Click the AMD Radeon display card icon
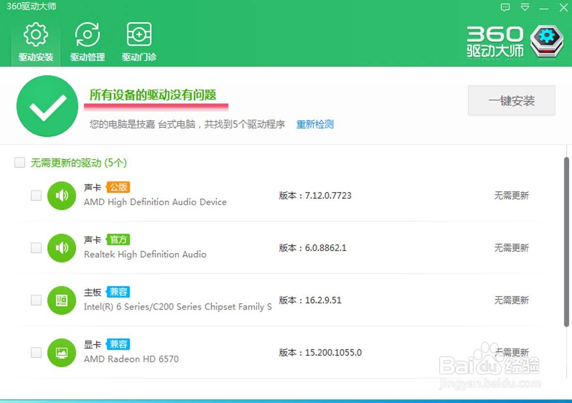The height and width of the screenshot is (403, 572). (62, 352)
